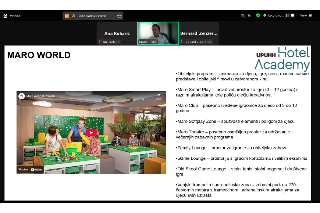
Task: Click the orange BR avatar in sharing bar
Action: (x=67, y=16)
